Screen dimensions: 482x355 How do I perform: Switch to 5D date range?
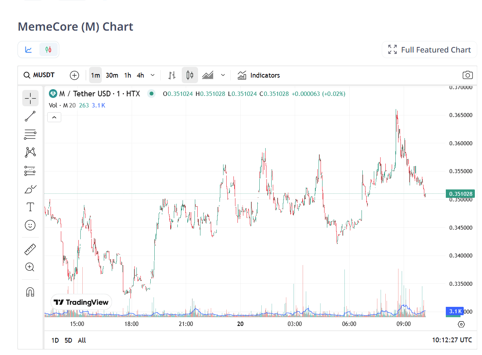tap(68, 340)
